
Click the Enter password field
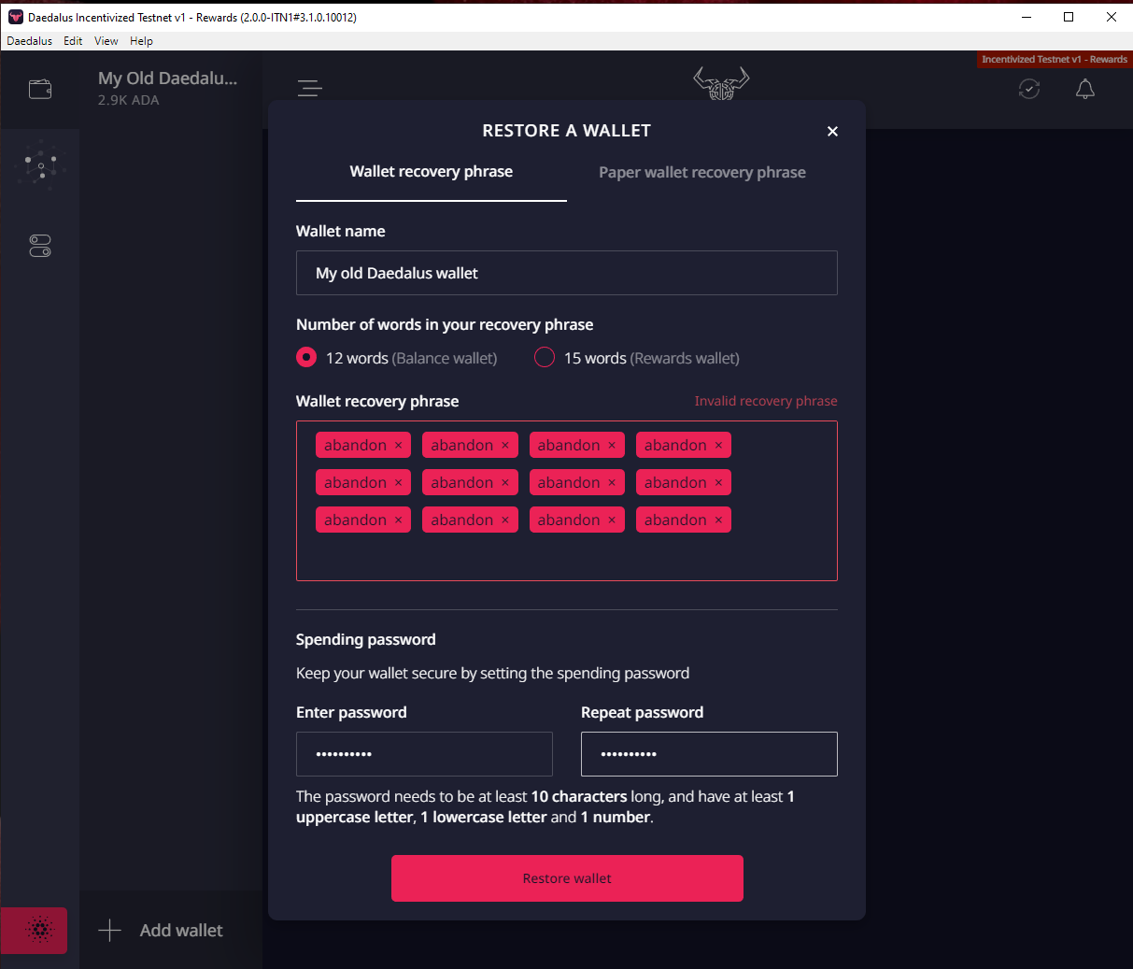pos(424,754)
